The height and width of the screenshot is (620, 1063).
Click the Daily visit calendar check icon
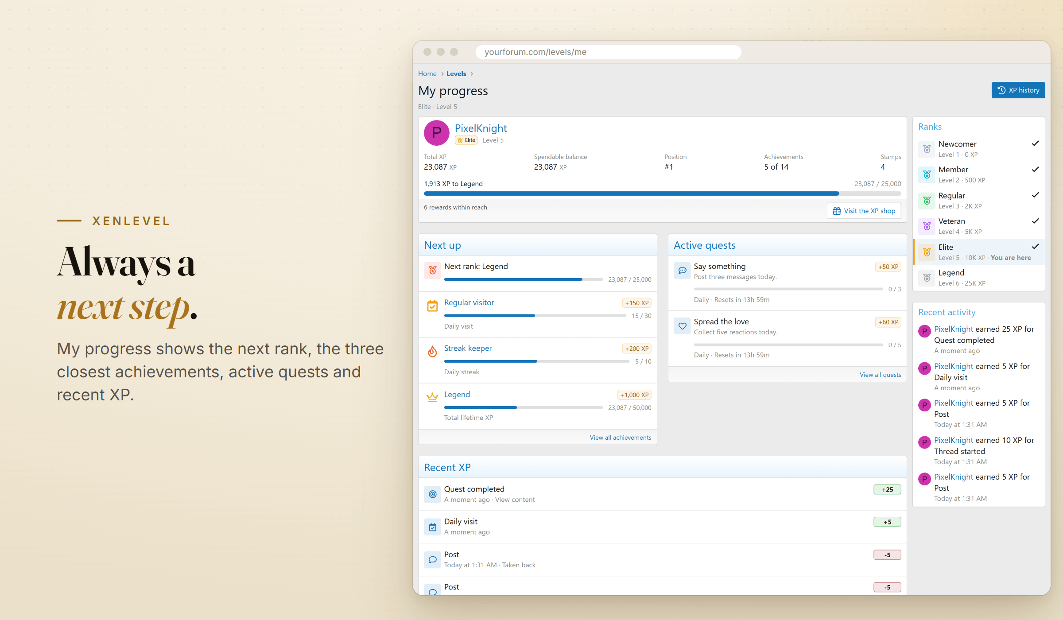(432, 527)
